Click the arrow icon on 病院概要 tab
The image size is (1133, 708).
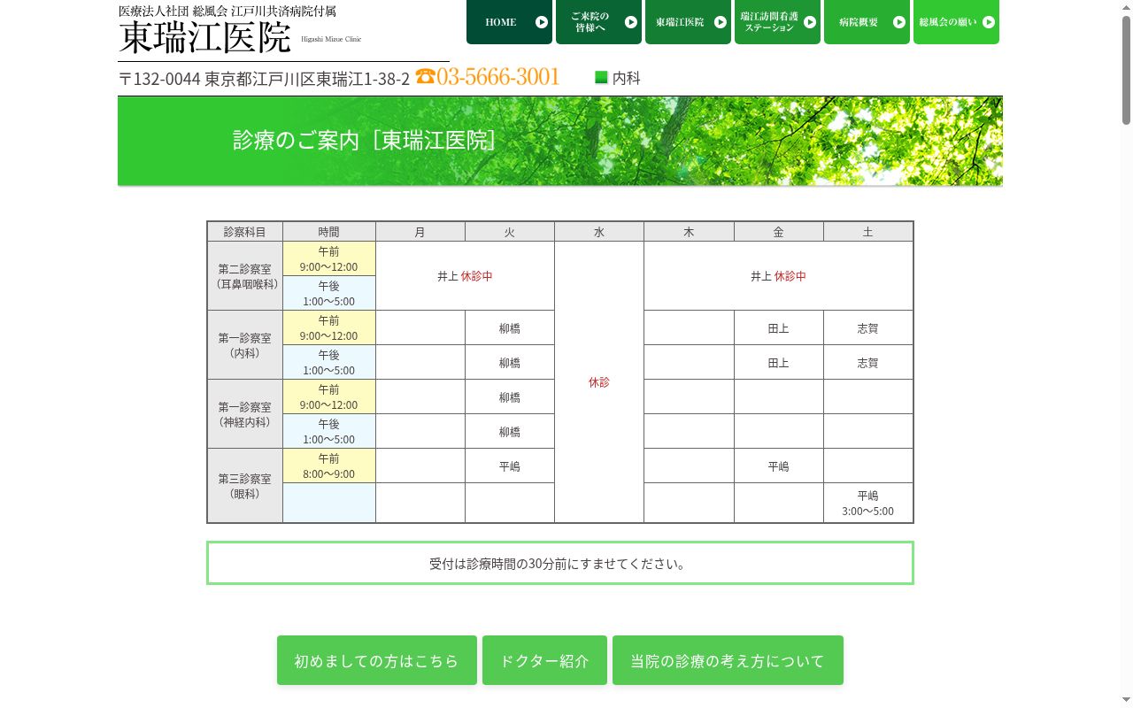pos(898,22)
